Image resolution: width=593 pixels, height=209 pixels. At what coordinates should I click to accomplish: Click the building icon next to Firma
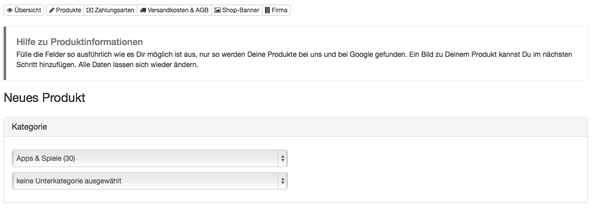[x=268, y=10]
